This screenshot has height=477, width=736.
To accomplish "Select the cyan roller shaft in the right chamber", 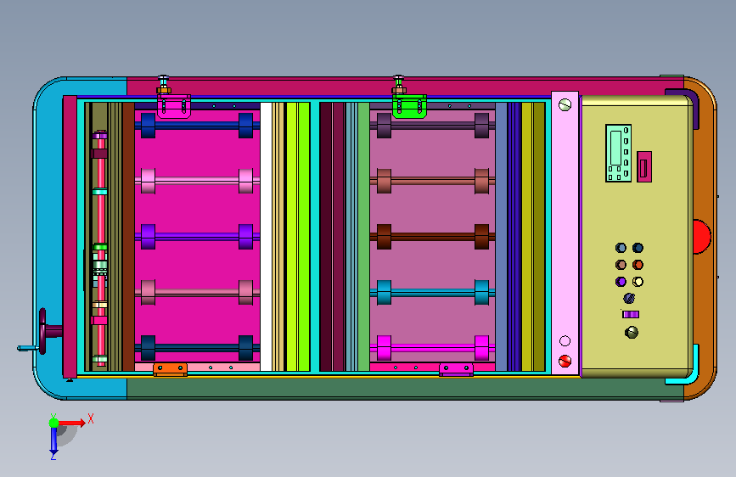I will [x=432, y=293].
